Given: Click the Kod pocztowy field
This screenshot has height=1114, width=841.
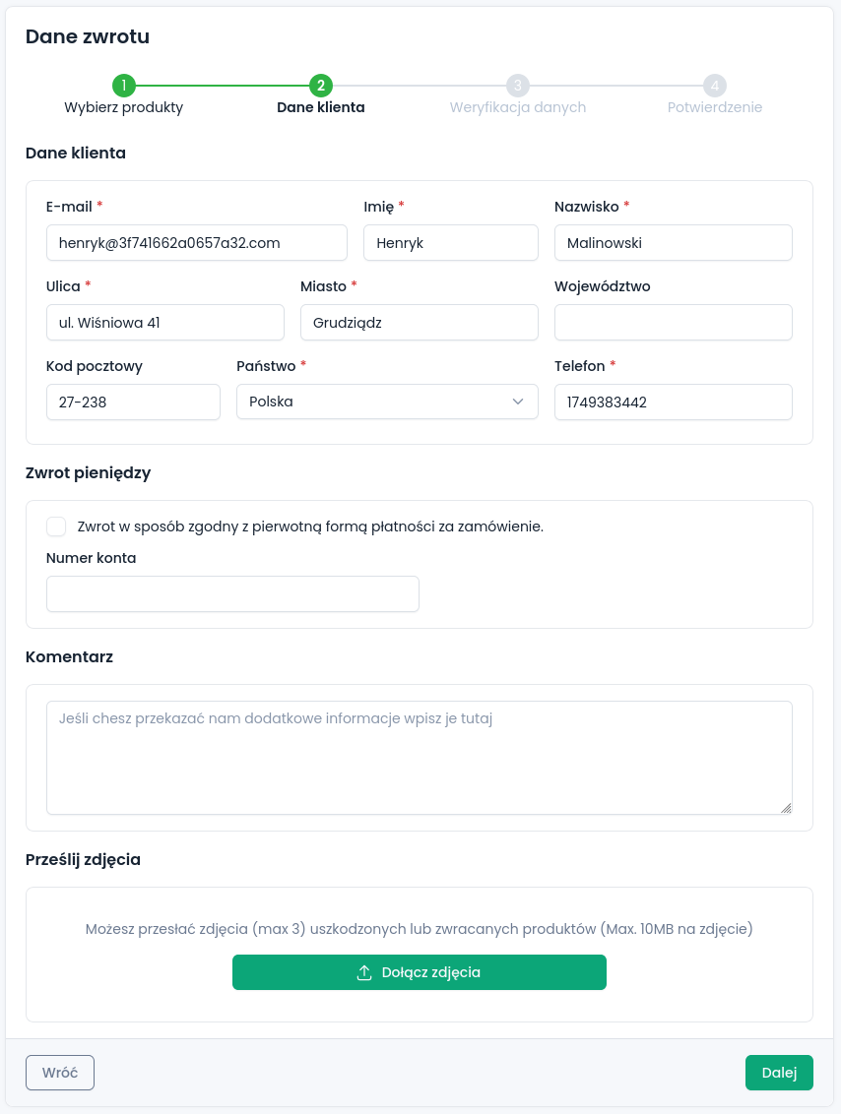Looking at the screenshot, I should pyautogui.click(x=133, y=402).
